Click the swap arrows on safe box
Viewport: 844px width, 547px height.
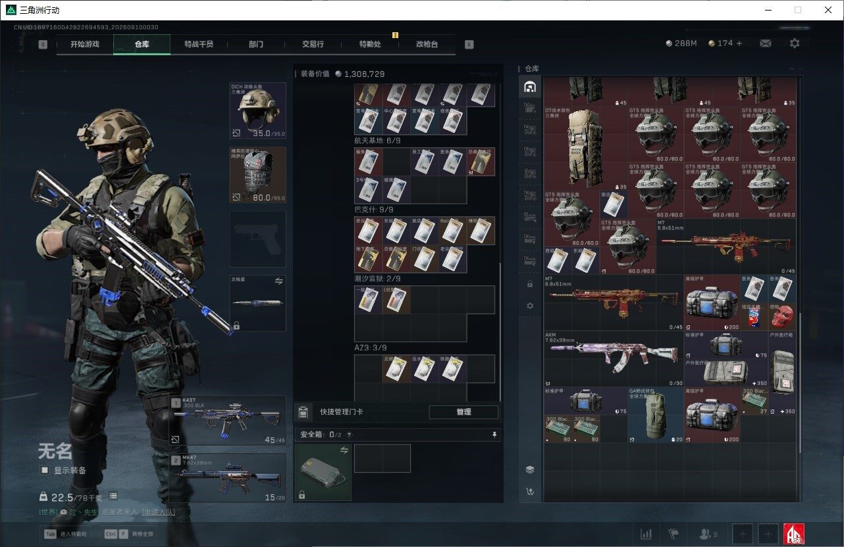pyautogui.click(x=344, y=450)
